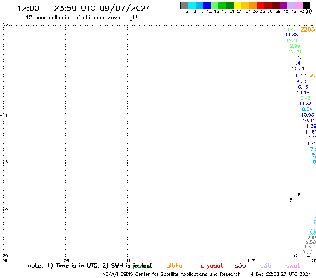Viewport: 316px width, 278px height.
Task: Click the gray 0.59 wave height value
Action: pos(308,252)
